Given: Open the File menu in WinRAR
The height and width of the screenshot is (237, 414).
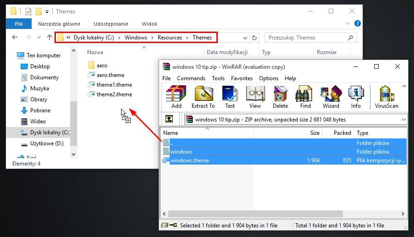Looking at the screenshot, I should (x=166, y=78).
